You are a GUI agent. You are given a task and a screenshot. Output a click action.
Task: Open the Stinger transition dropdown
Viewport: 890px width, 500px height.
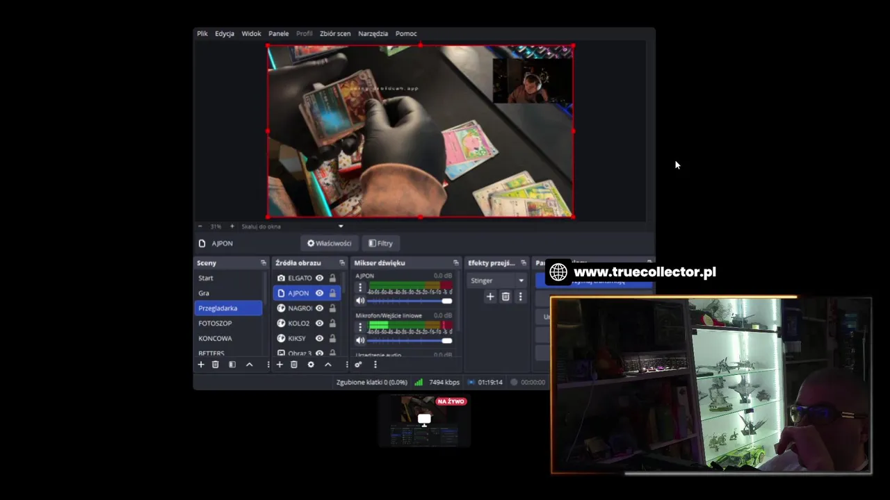click(x=497, y=281)
